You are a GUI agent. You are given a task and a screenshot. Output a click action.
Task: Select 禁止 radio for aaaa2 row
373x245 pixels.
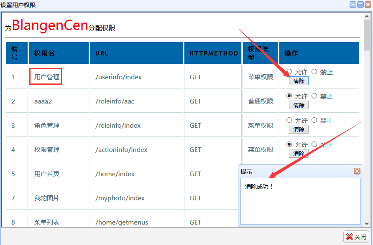314,96
